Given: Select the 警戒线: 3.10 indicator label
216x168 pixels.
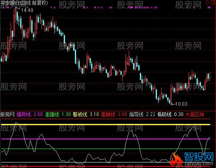Looking at the screenshot, I should click(x=86, y=114).
